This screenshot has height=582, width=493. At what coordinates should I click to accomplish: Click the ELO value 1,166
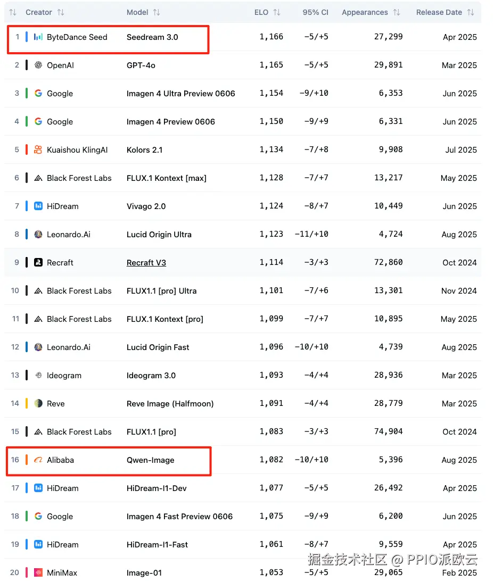point(271,37)
